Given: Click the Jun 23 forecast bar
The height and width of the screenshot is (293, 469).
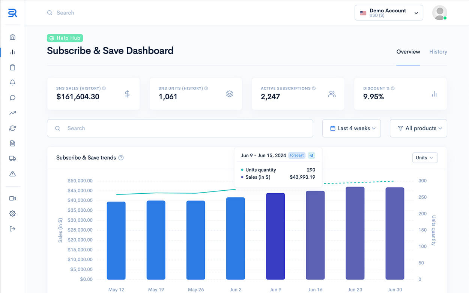Looking at the screenshot, I should [x=355, y=233].
